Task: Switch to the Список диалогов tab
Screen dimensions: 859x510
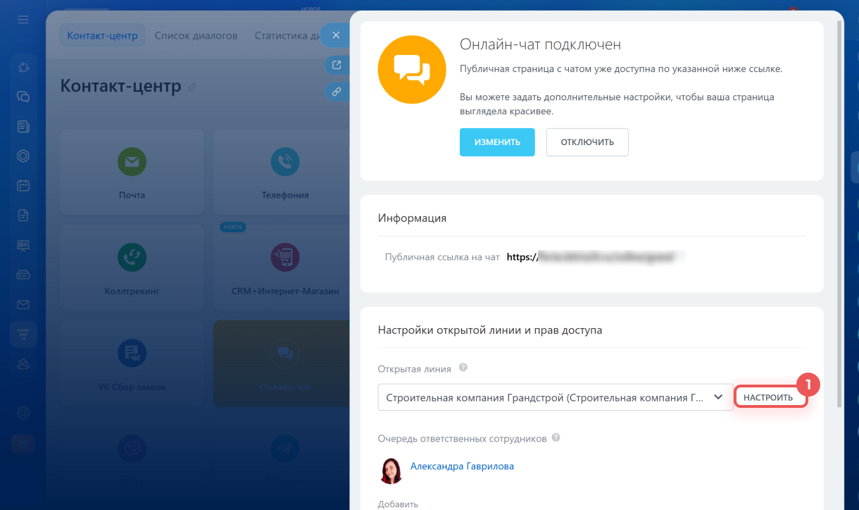Action: coord(196,35)
